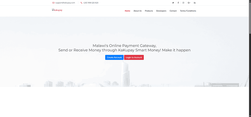The image size is (251, 117).
Task: Open the LinkedIn social icon
Action: pyautogui.click(x=195, y=3)
